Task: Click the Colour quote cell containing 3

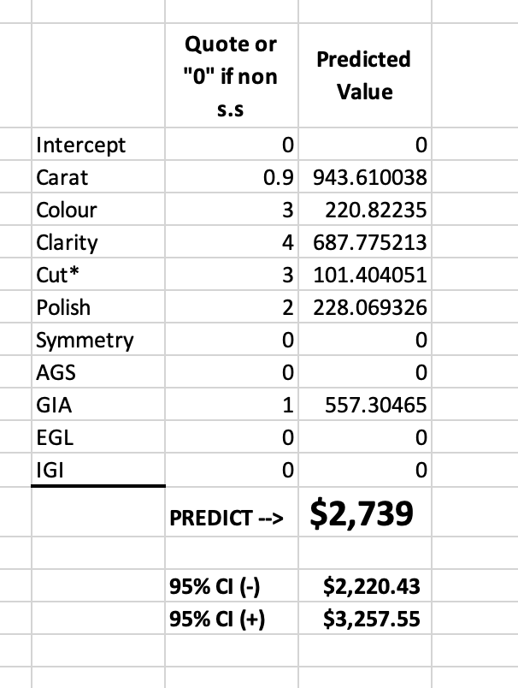Action: [286, 210]
